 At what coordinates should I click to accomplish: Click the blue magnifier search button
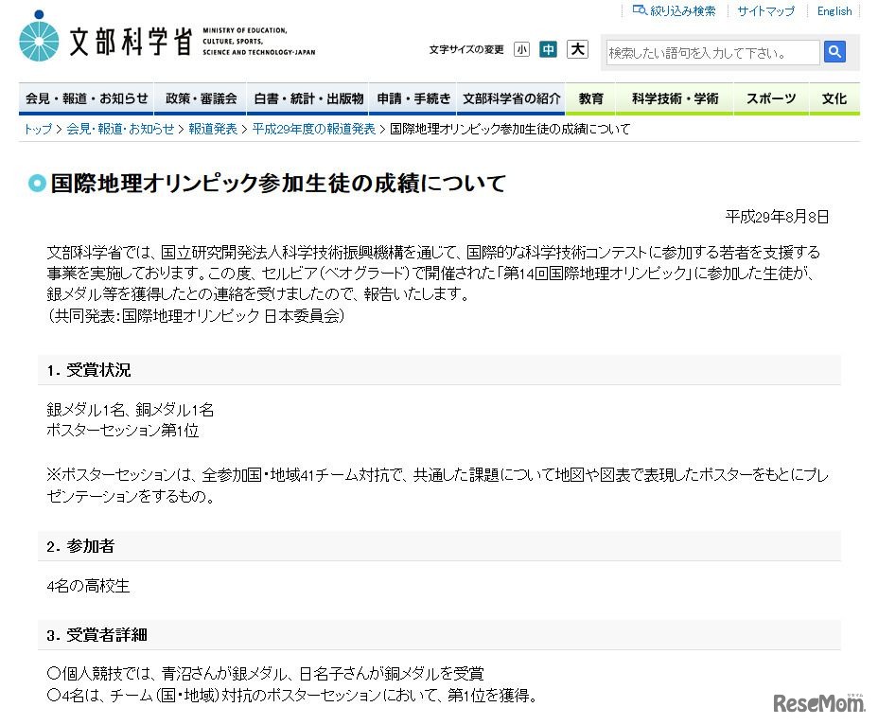pos(834,52)
